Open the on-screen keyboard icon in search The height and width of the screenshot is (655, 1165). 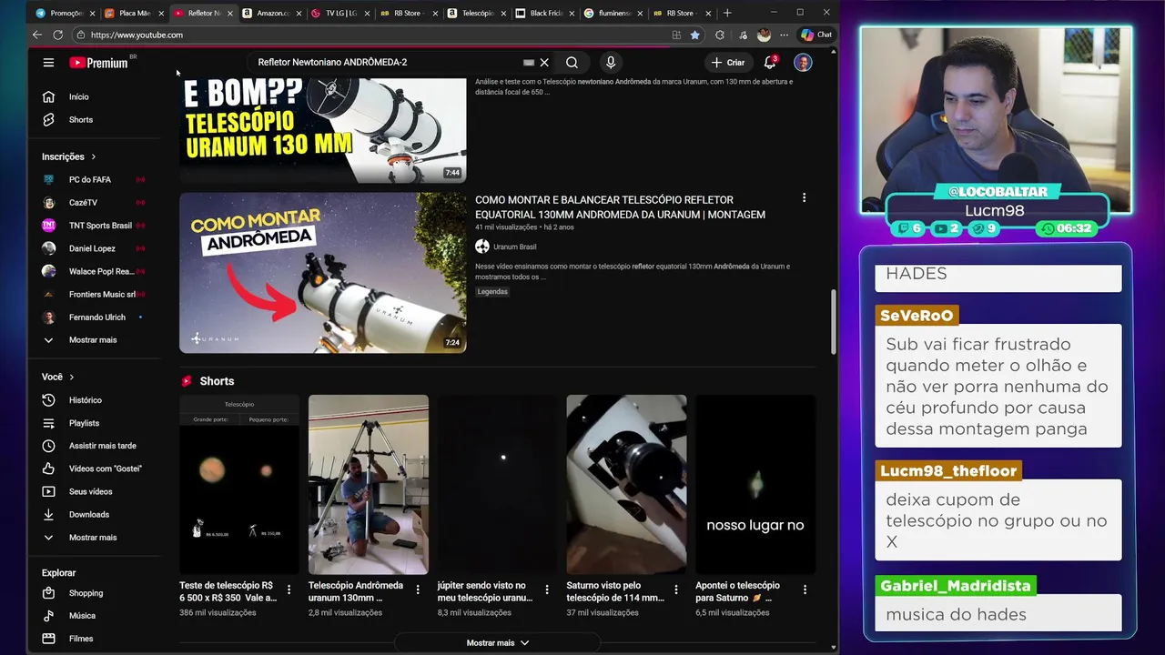click(529, 63)
